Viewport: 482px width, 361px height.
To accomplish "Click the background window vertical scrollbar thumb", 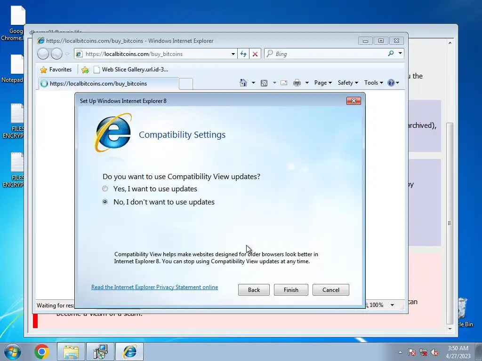I will point(450,223).
